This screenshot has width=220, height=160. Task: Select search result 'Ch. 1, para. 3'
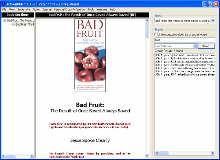(185, 59)
